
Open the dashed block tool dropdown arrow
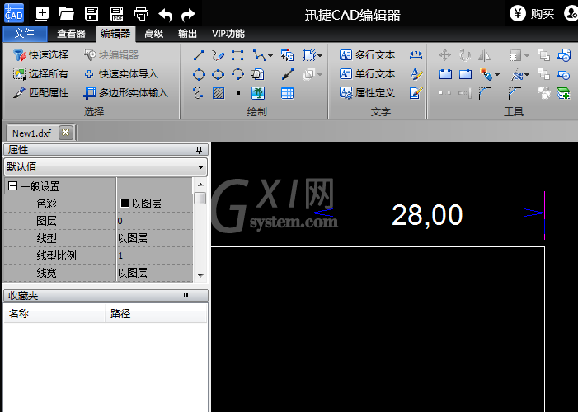(x=320, y=56)
